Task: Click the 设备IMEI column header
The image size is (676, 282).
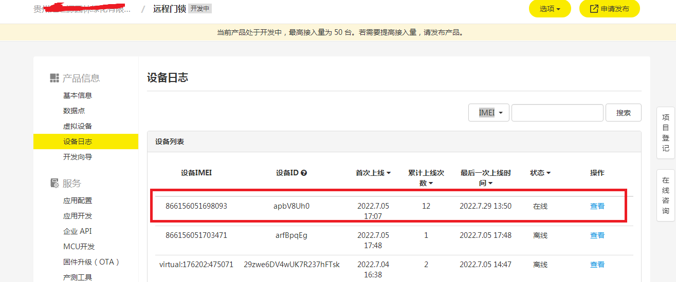Action: pyautogui.click(x=196, y=173)
